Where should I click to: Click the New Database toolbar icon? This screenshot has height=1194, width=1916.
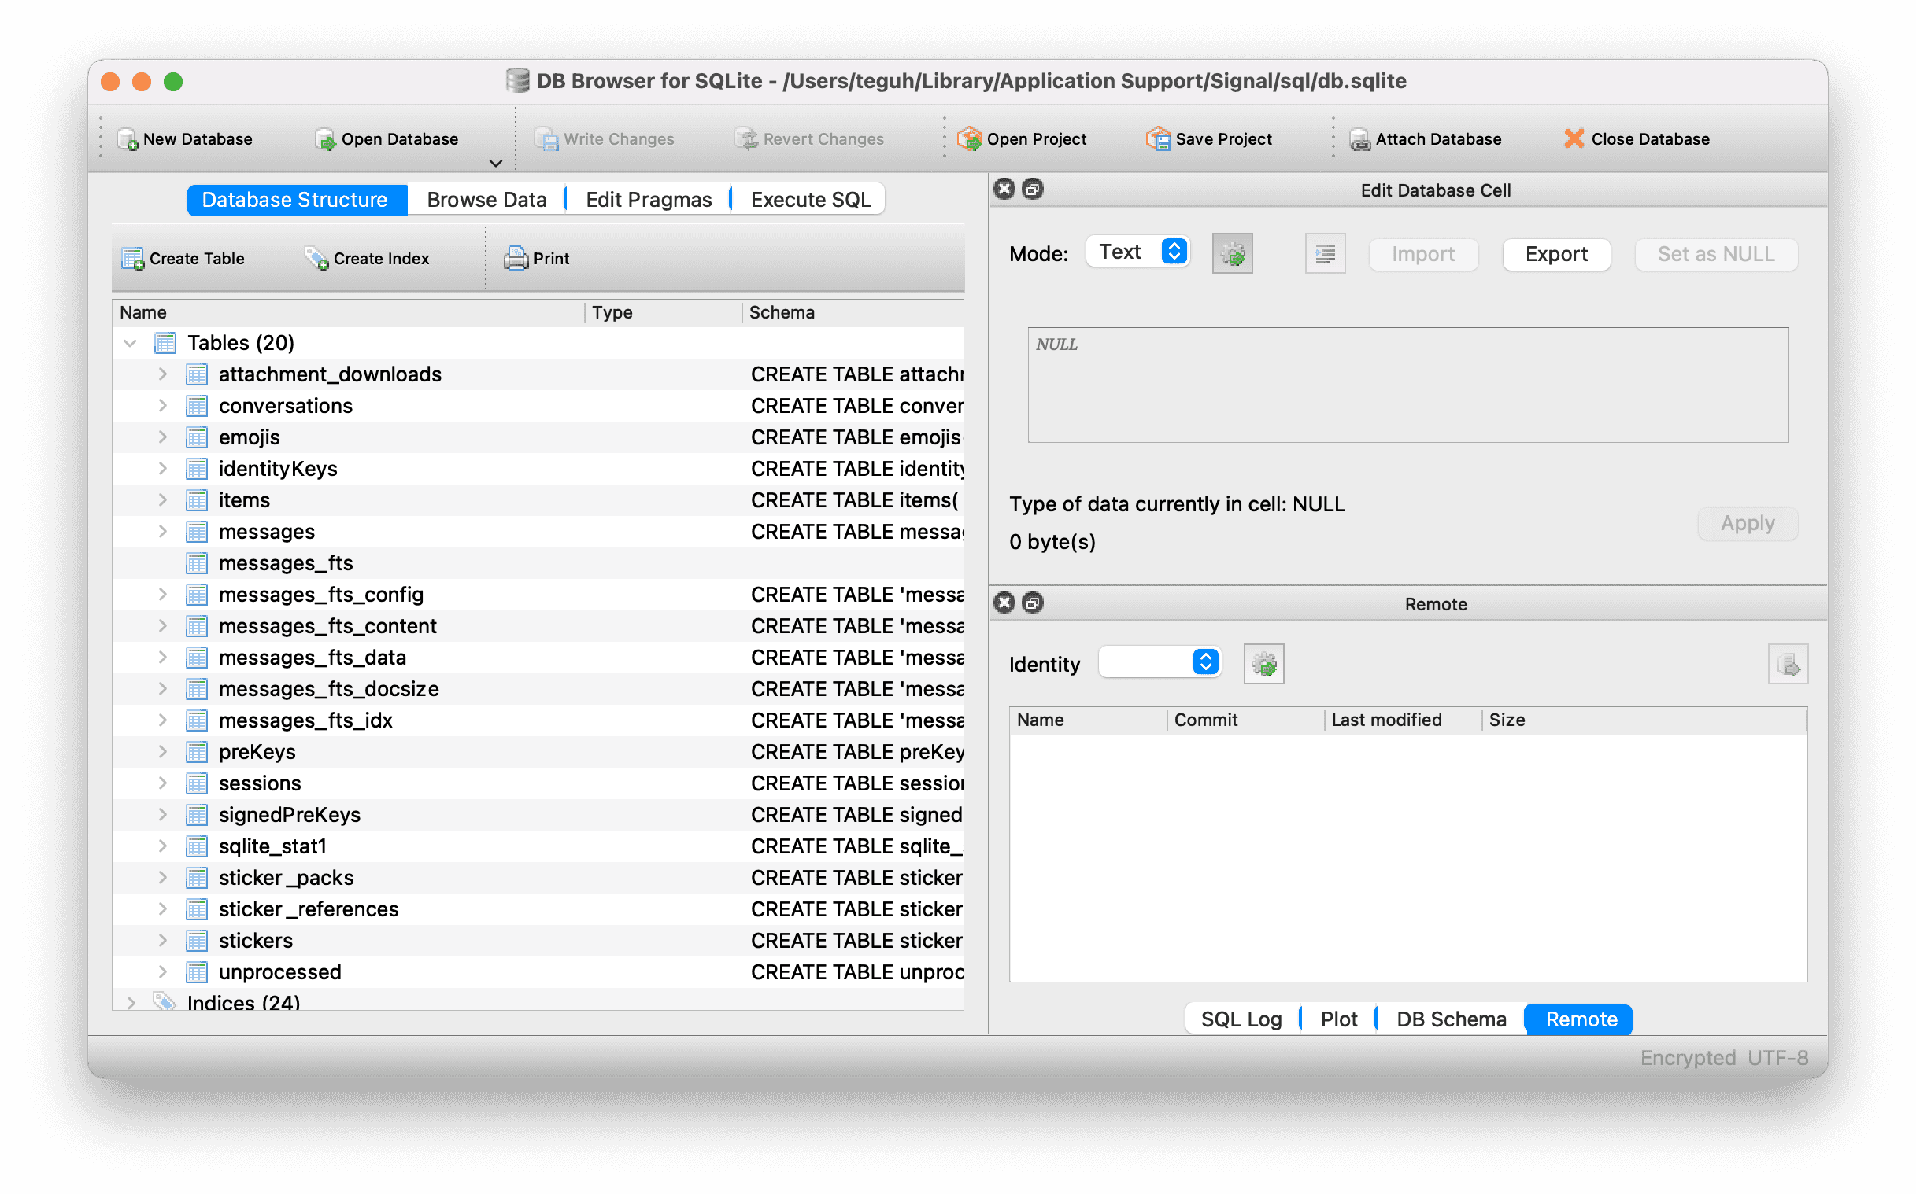(x=128, y=140)
